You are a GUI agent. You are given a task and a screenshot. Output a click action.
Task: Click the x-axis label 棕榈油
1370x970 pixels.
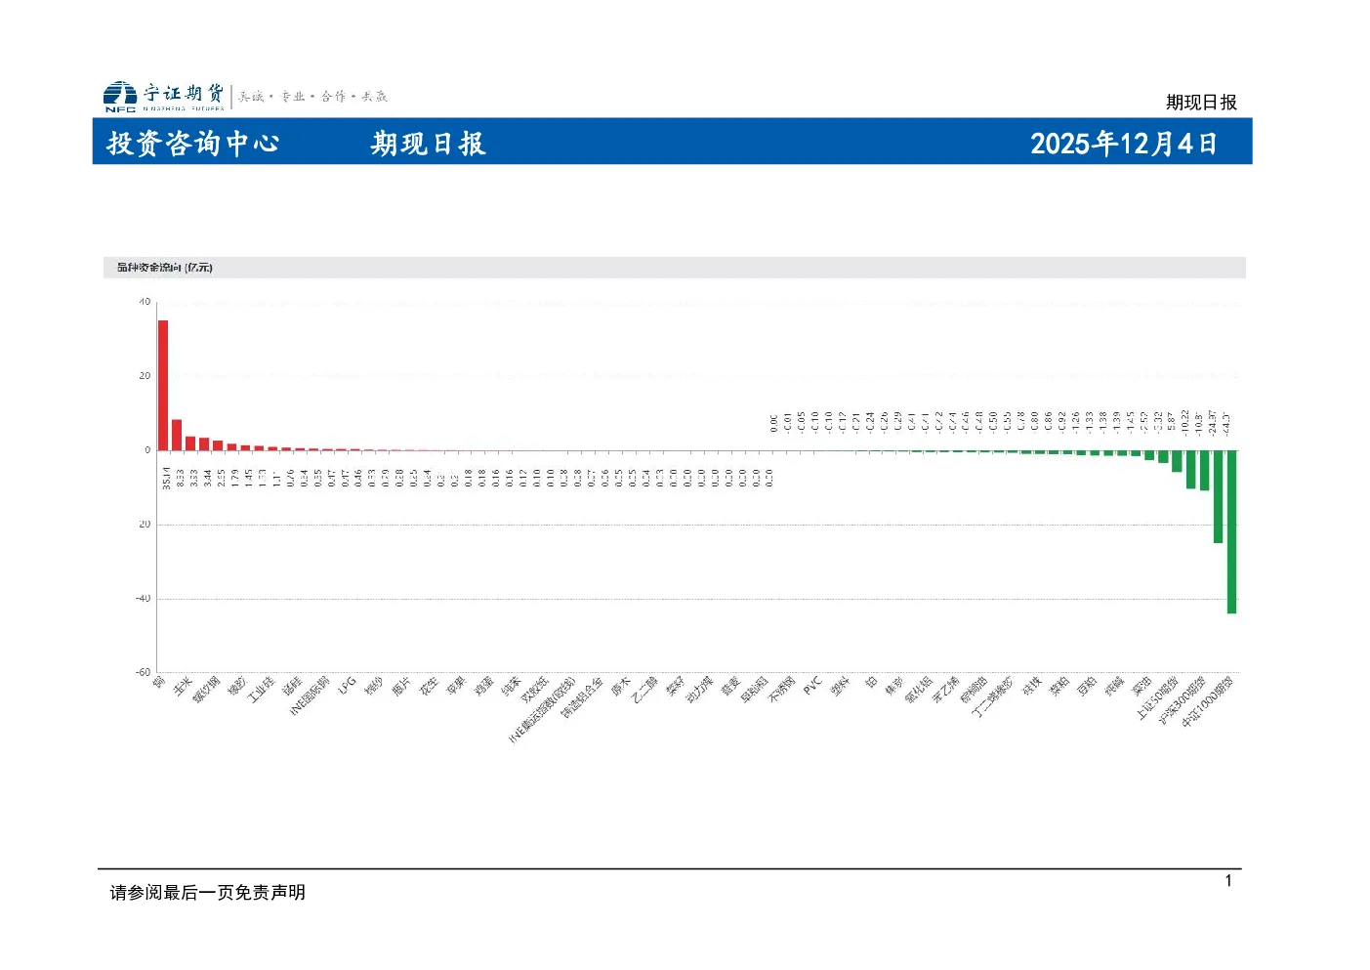point(973,690)
